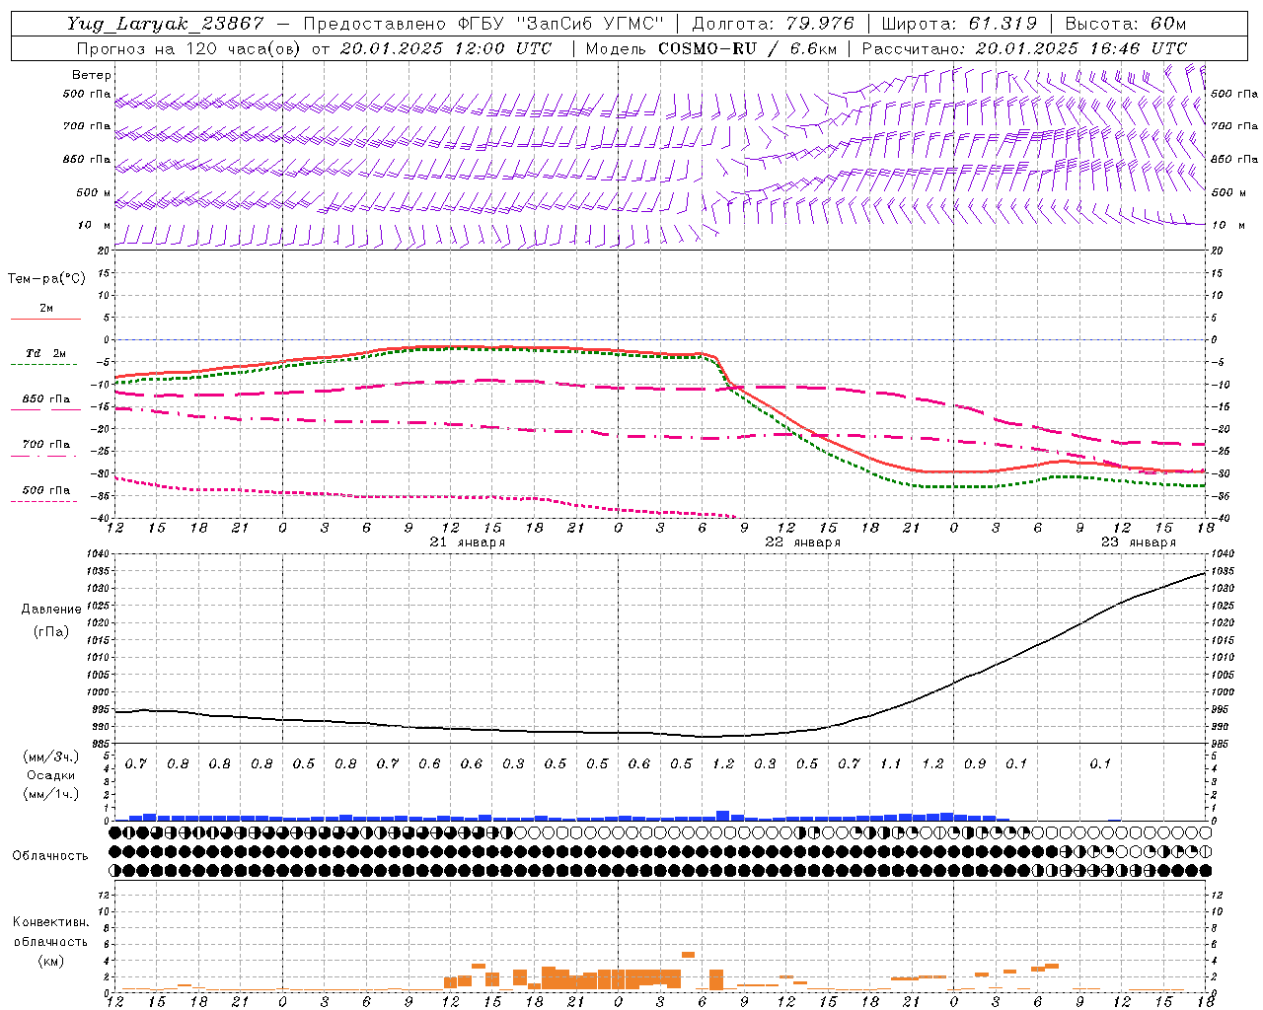The image size is (1263, 1010).
Task: Click the Тем-ра(°C) axis label
Action: click(46, 279)
